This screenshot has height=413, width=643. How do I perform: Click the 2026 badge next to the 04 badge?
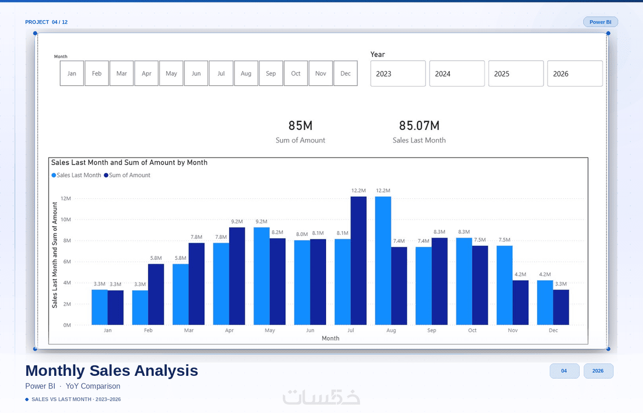(x=598, y=371)
